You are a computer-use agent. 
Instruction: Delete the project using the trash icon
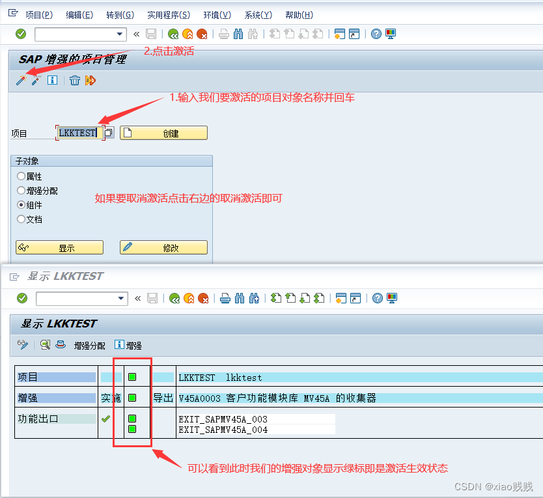[x=74, y=80]
